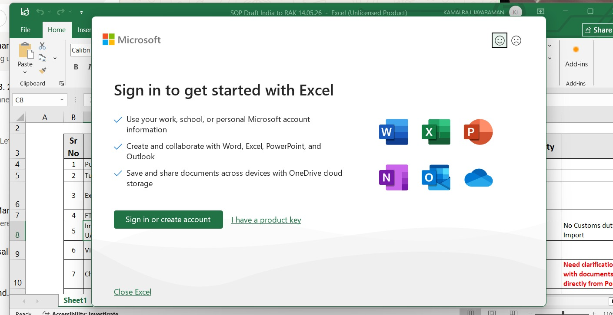613x315 pixels.
Task: Select the cell with Sr No 1
Action: [x=73, y=164]
